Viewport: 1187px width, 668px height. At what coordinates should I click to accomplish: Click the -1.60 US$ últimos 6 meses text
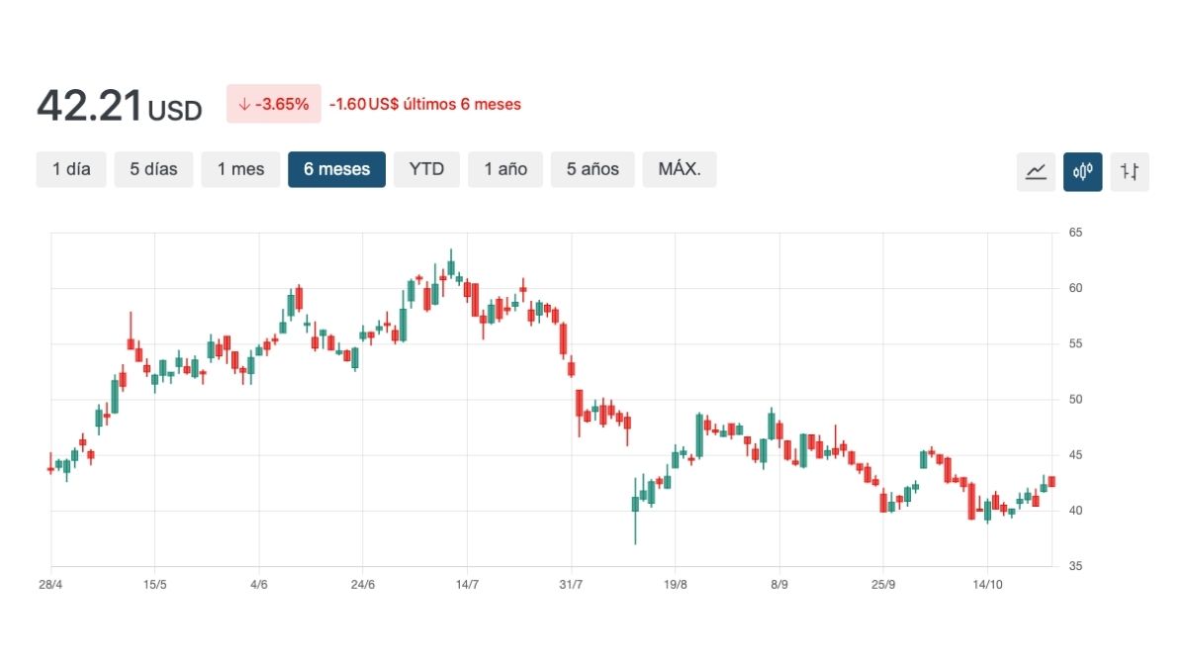(x=425, y=104)
